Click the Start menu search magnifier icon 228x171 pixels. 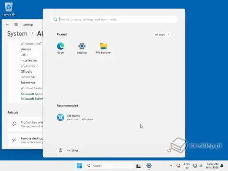tap(55, 19)
